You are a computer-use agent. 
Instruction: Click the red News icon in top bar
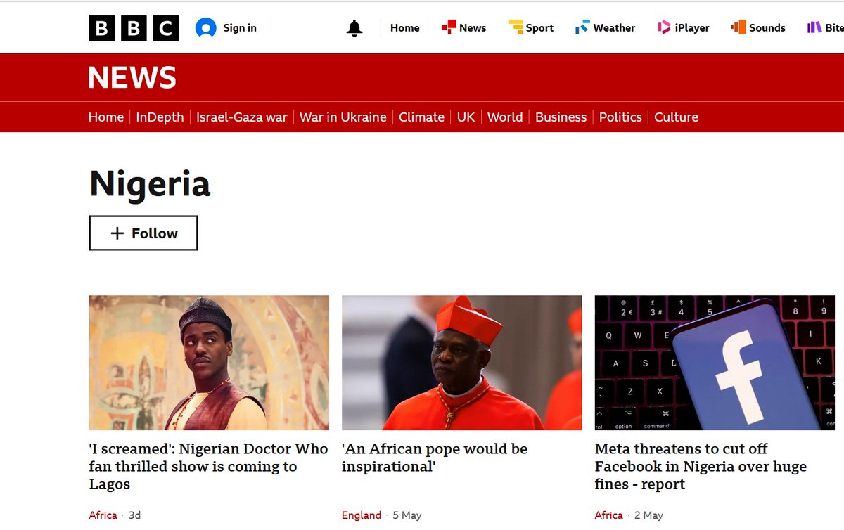point(449,27)
